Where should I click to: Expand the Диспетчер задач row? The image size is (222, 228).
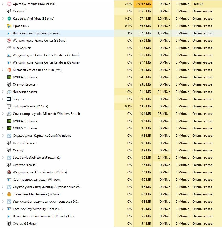point(3,92)
